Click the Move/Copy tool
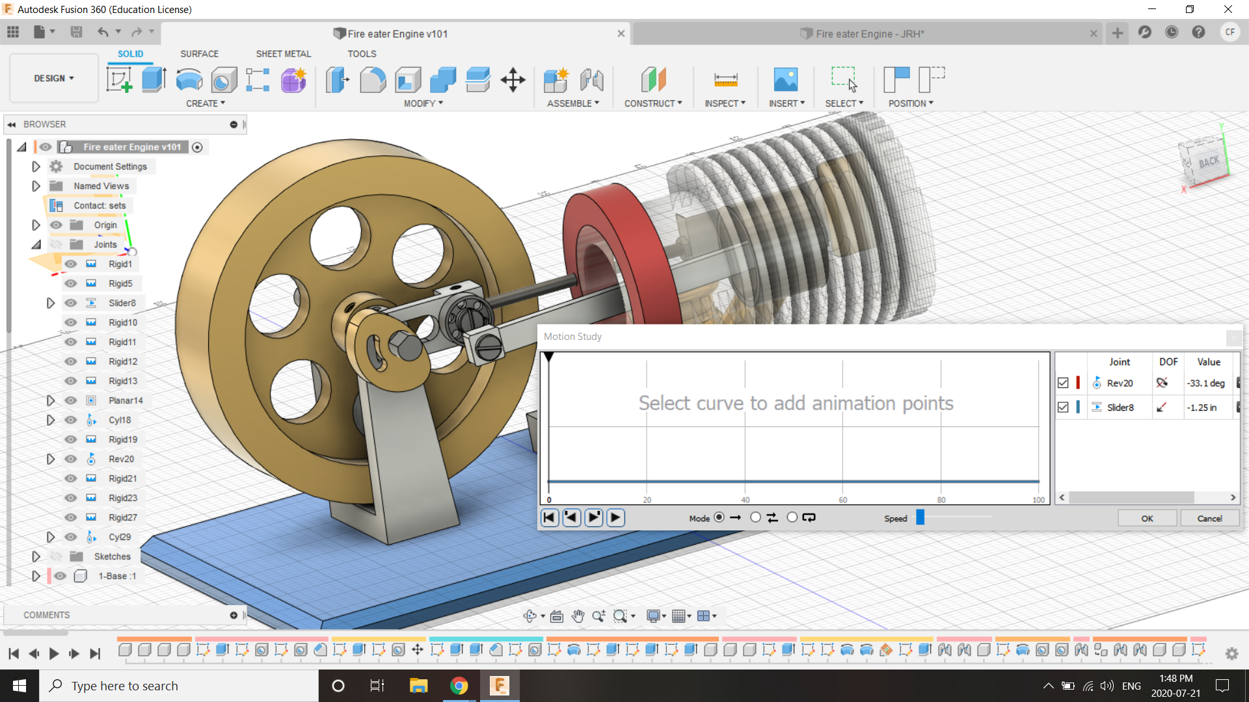This screenshot has width=1249, height=702. [x=513, y=79]
